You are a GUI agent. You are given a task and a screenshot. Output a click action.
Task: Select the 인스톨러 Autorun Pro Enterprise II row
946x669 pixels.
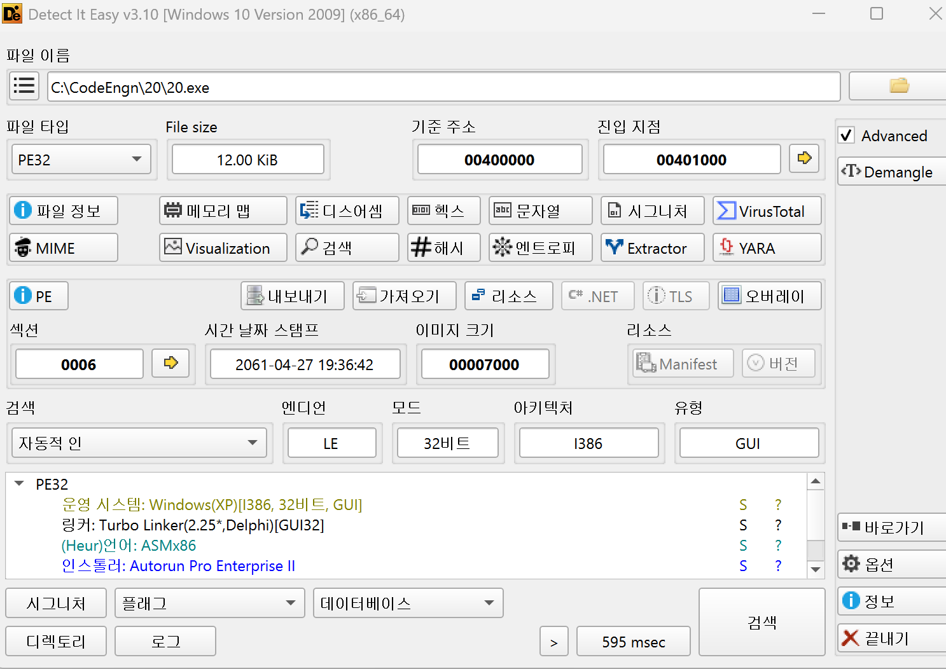406,565
